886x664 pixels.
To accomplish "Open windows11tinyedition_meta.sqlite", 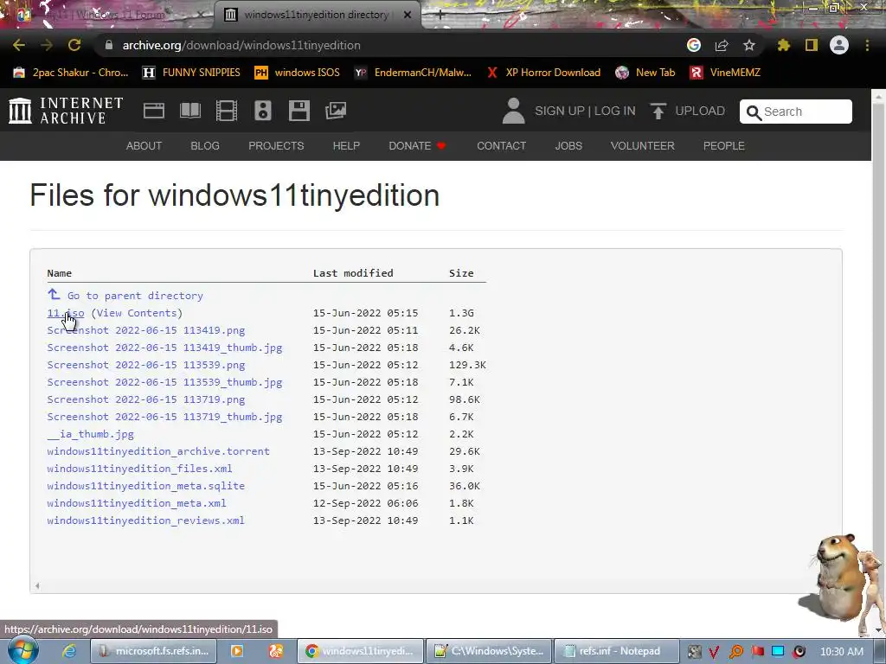I will [145, 486].
